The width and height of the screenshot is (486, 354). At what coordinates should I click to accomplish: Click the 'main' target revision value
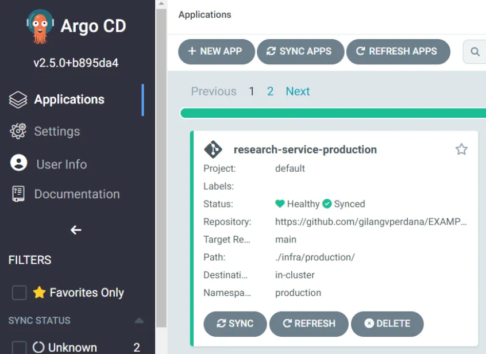[286, 239]
